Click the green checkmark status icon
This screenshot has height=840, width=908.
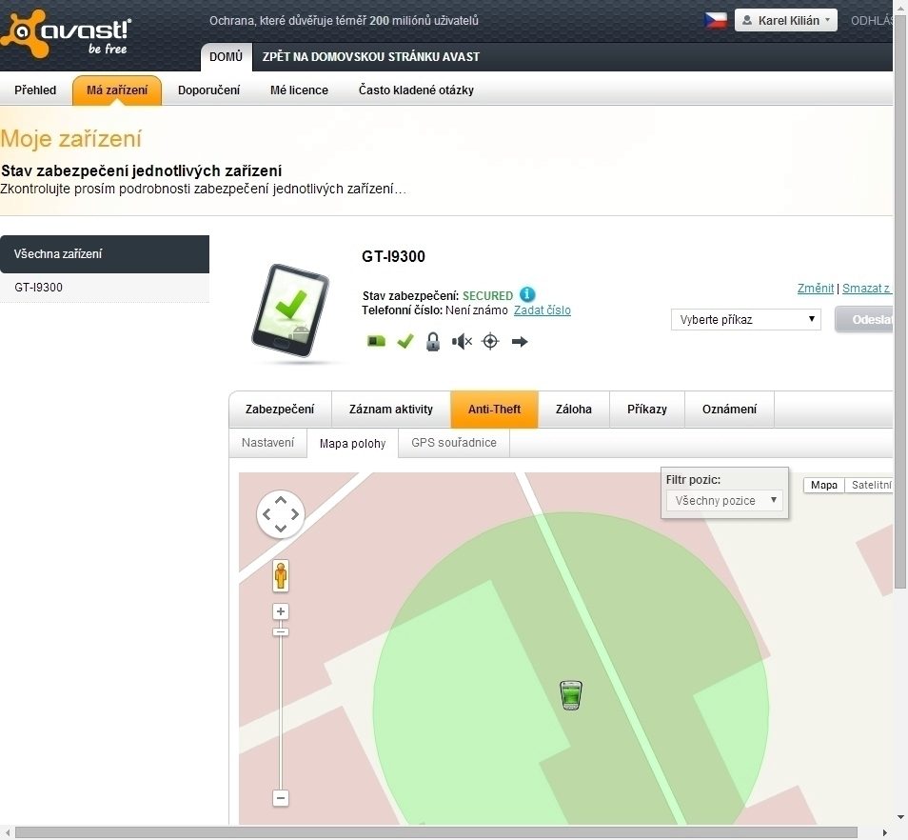[x=405, y=341]
